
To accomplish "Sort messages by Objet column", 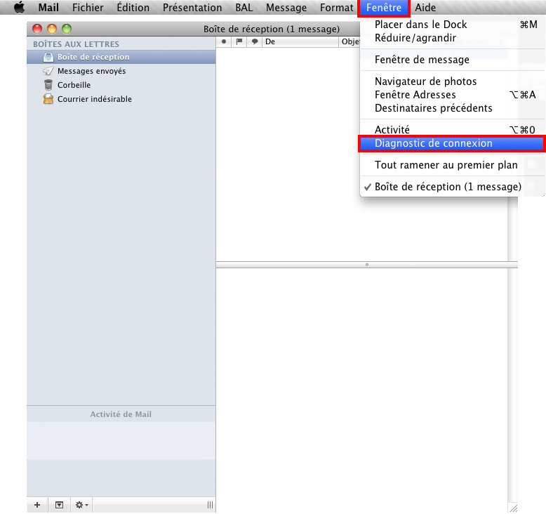I will point(349,41).
